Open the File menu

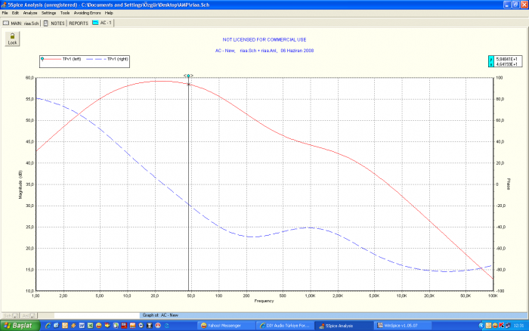click(x=5, y=13)
